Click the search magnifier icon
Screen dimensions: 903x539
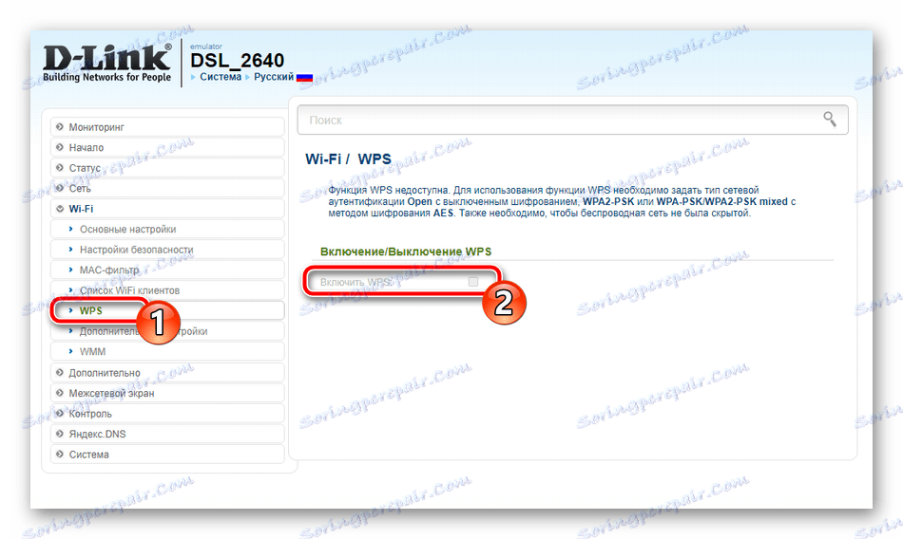tap(829, 119)
